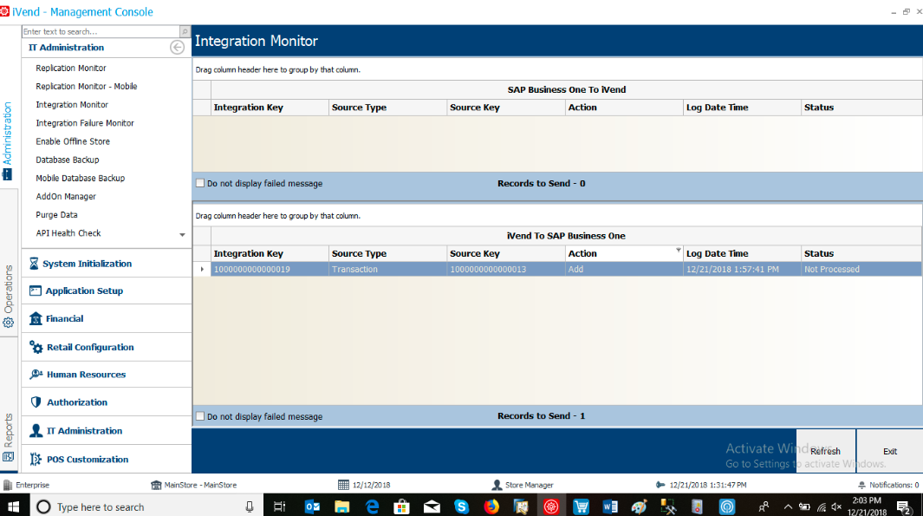Viewport: 923px width, 516px height.
Task: Sort lower grid by Integration Key
Action: point(270,253)
